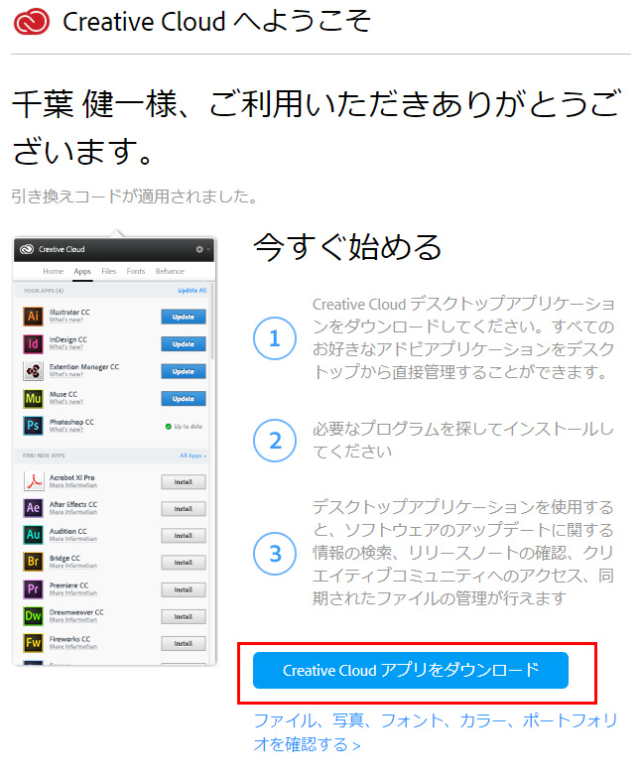Click the FIND NEW APPS label
641x780 pixels.
[x=44, y=455]
